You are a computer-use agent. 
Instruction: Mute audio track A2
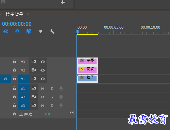click(42, 97)
